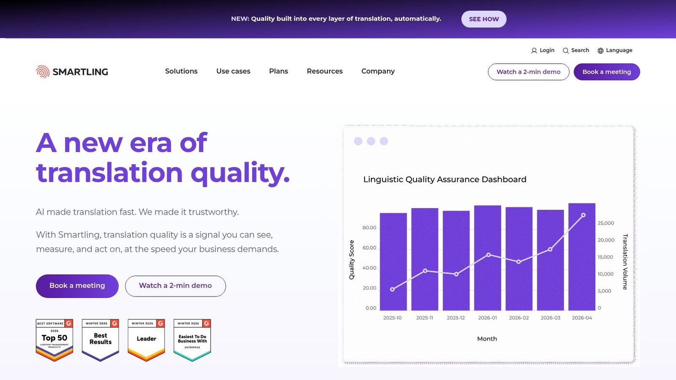Viewport: 676px width, 380px height.
Task: Click the Search magnifier icon
Action: tap(566, 51)
